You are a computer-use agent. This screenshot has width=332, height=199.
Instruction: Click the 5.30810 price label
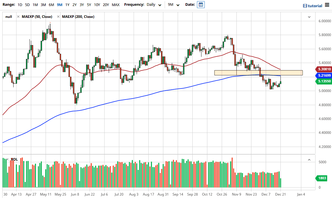point(324,69)
